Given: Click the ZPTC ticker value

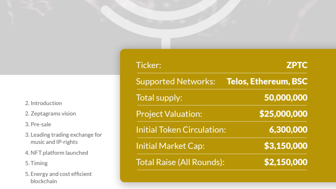Looking at the screenshot, I should pyautogui.click(x=297, y=65).
